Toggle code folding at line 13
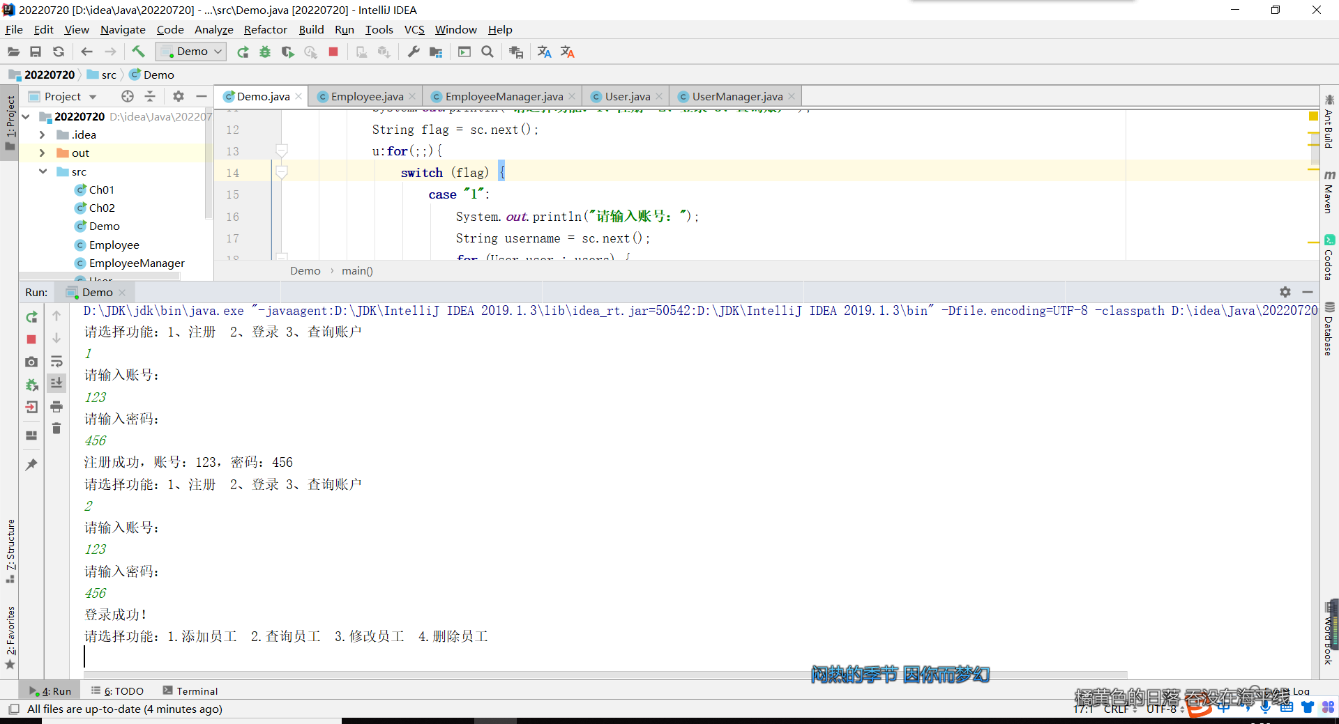 pos(282,151)
